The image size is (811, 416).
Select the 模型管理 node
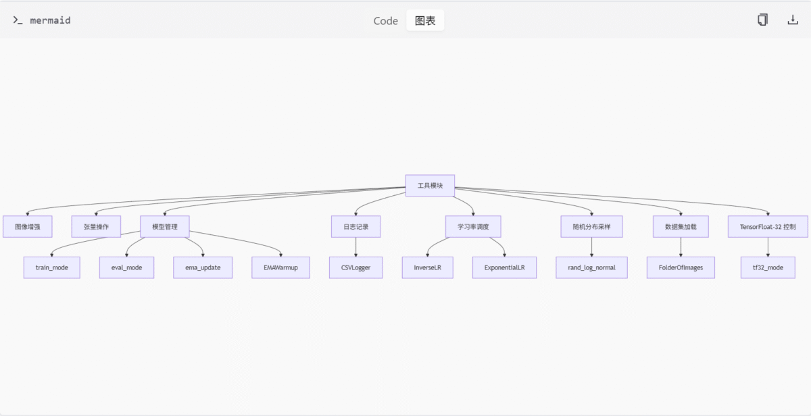click(x=164, y=227)
